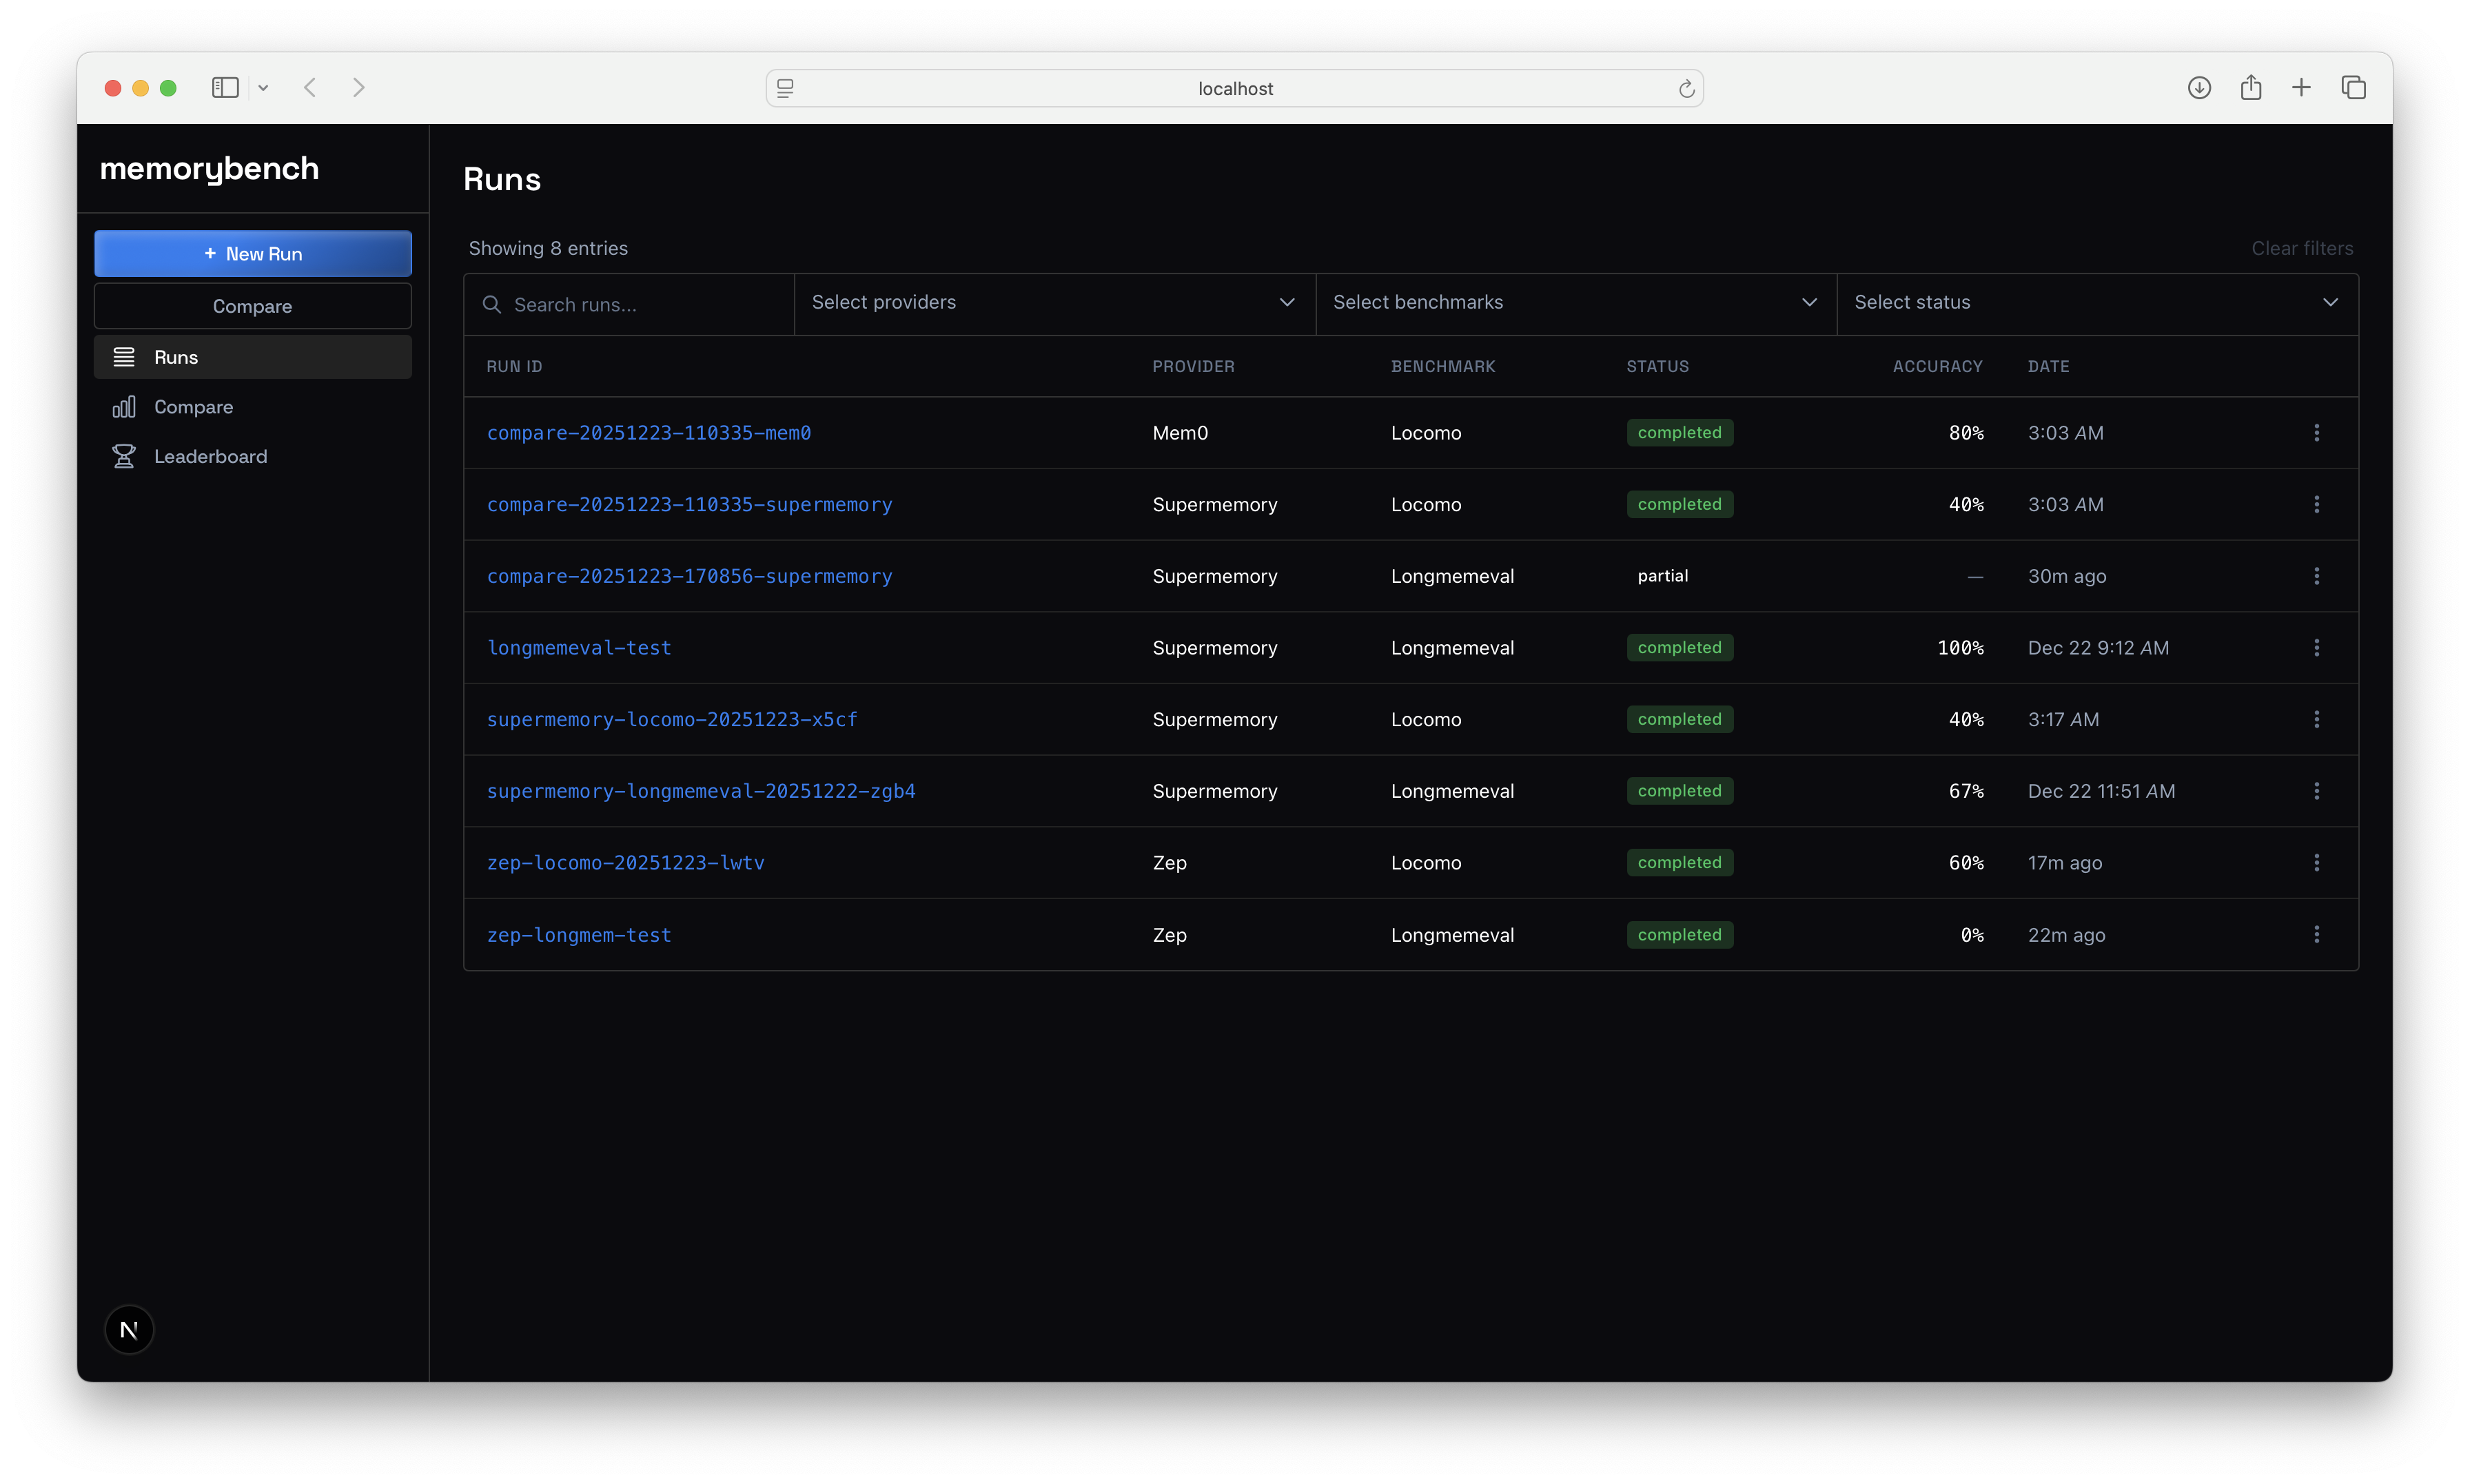Expand the Select providers dropdown
2470x1484 pixels.
1054,302
